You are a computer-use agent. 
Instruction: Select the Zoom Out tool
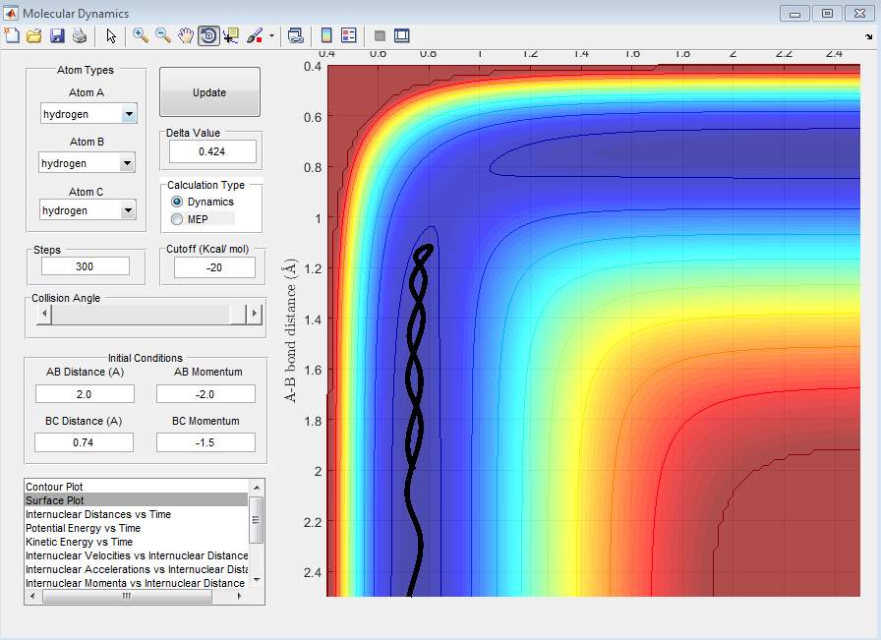(163, 35)
